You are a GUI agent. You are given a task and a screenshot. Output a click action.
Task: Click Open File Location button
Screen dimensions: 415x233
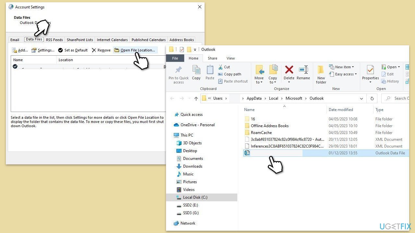click(135, 50)
